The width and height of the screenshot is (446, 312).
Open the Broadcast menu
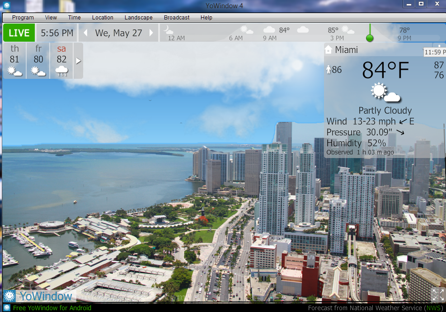click(x=177, y=18)
